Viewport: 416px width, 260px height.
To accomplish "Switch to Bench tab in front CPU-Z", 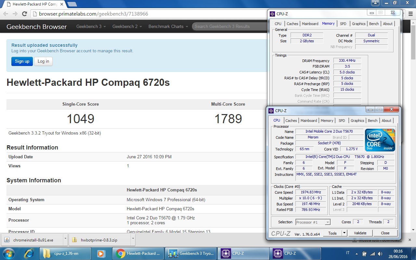I will pos(373,121).
